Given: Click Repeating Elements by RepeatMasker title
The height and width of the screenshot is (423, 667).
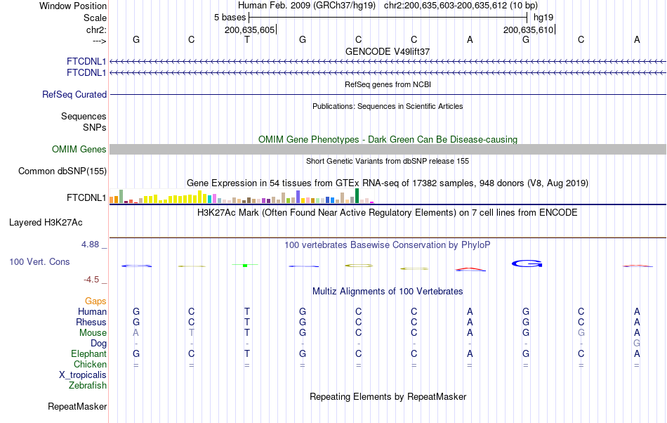Looking at the screenshot, I should coord(388,396).
